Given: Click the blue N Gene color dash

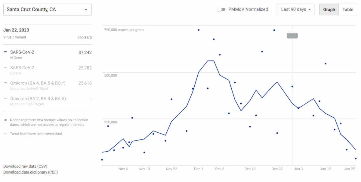Looking at the screenshot, I should tap(5, 52).
